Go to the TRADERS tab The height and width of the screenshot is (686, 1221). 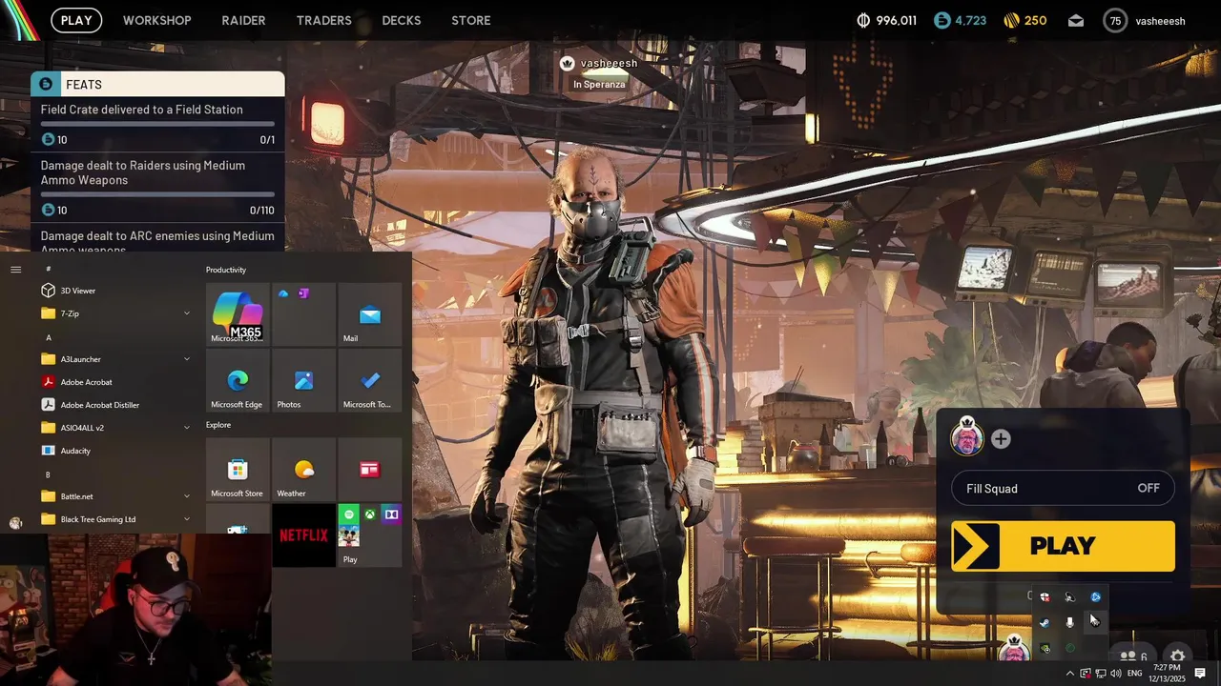(323, 20)
